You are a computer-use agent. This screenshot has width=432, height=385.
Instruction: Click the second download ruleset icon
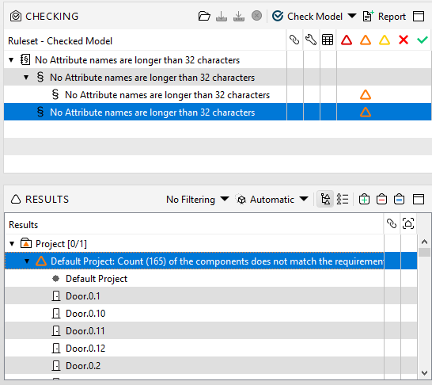(x=239, y=17)
